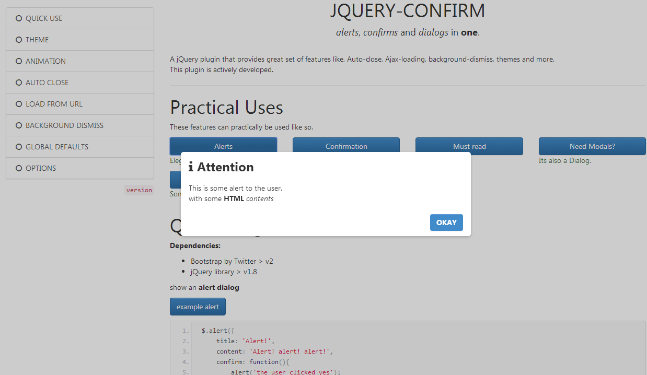
Task: Click the Practical Uses heading
Action: [226, 108]
